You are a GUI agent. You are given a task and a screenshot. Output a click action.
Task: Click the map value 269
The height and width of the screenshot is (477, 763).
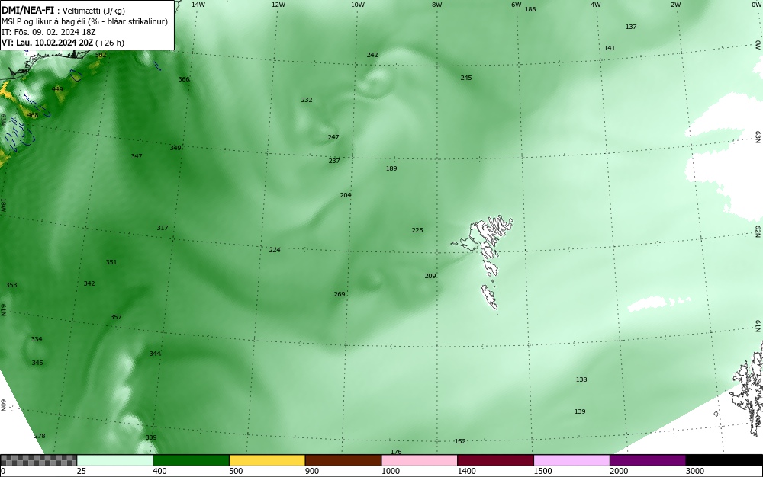pos(340,294)
